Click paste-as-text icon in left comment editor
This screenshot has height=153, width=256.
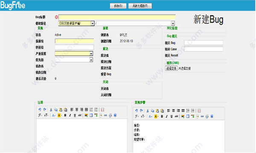(x=65, y=110)
